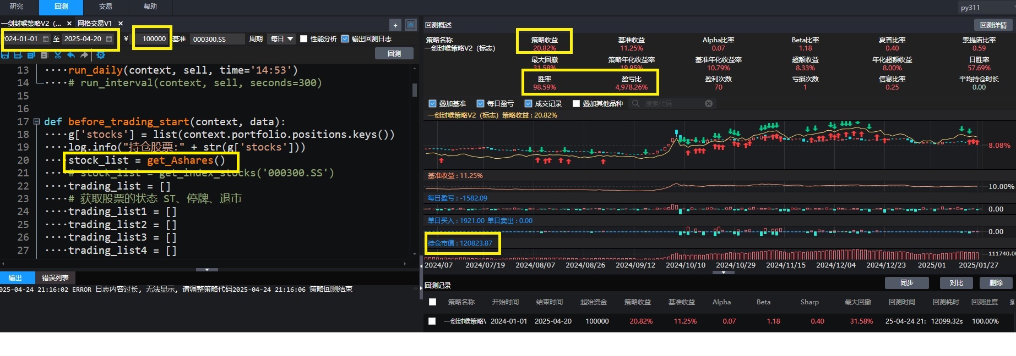Open editor settings gear icon
Viewport: 1016px width, 356px height.
point(101,55)
